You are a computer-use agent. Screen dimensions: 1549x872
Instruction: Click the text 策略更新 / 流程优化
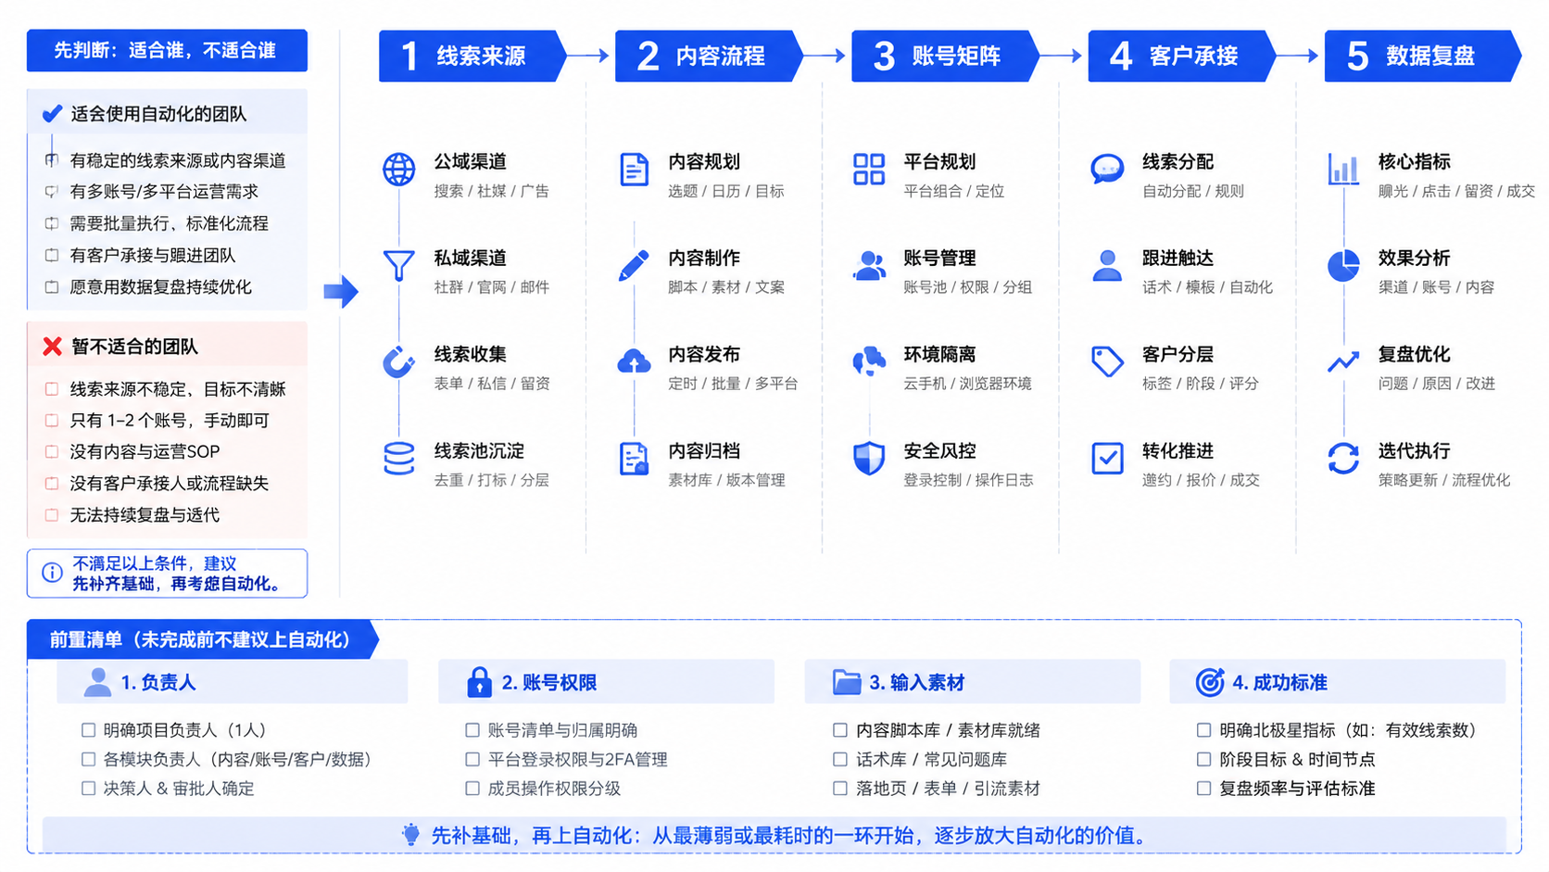click(1444, 480)
